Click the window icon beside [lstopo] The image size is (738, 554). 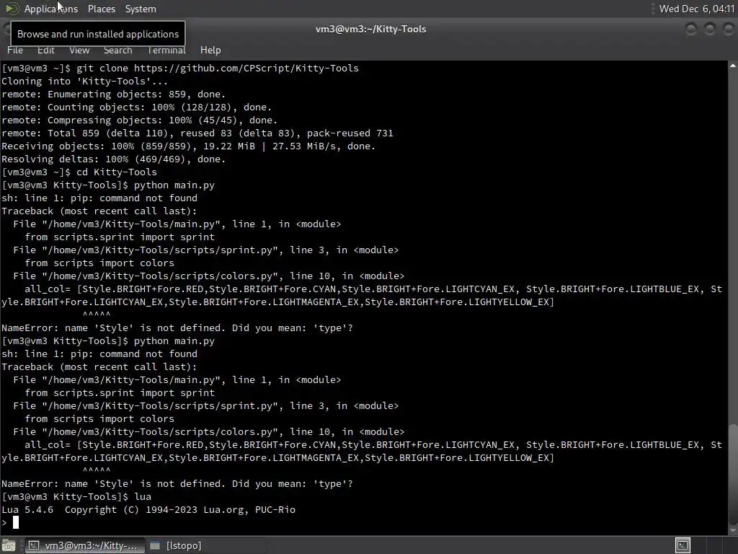pos(155,545)
